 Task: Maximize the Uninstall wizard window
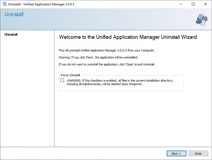point(193,4)
